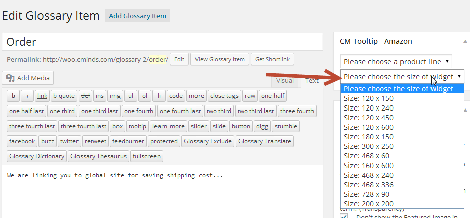470x218 pixels.
Task: Click the bold b toolbar button
Action: pyautogui.click(x=13, y=96)
